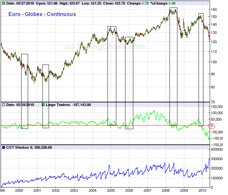Click the 160 price axis label
228x195 pixels.
click(x=214, y=9)
